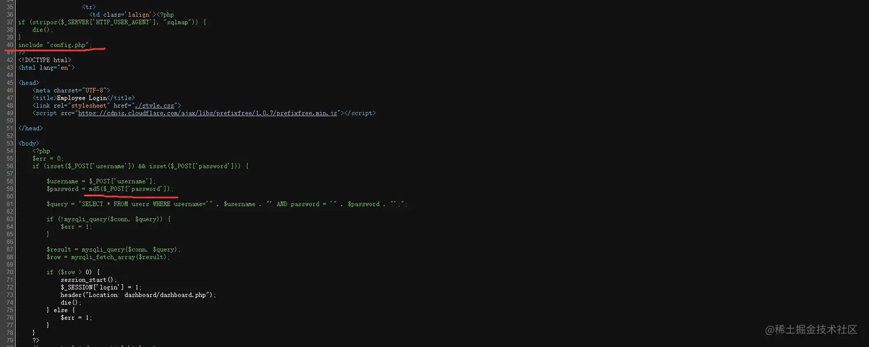This screenshot has height=347, width=869.
Task: Click the die(); call on line 74
Action: point(71,302)
